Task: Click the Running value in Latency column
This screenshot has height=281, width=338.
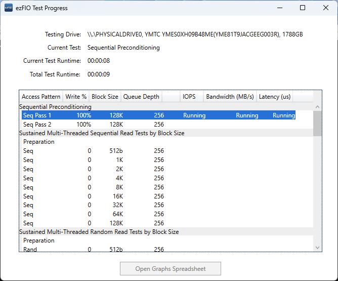Action: [284, 115]
